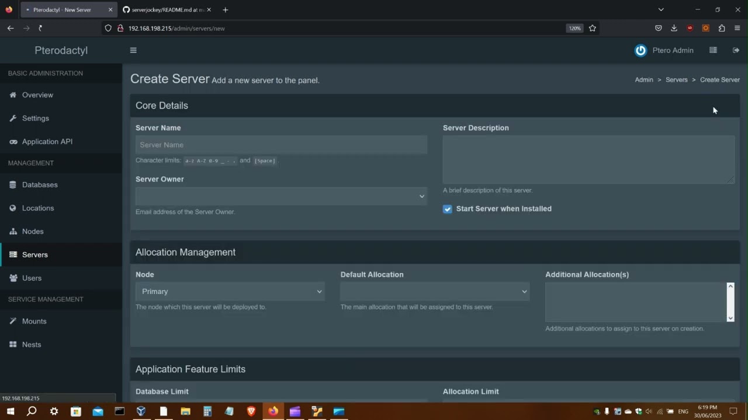Click the taskbar clock 6:19 PM
The width and height of the screenshot is (748, 420).
[707, 411]
